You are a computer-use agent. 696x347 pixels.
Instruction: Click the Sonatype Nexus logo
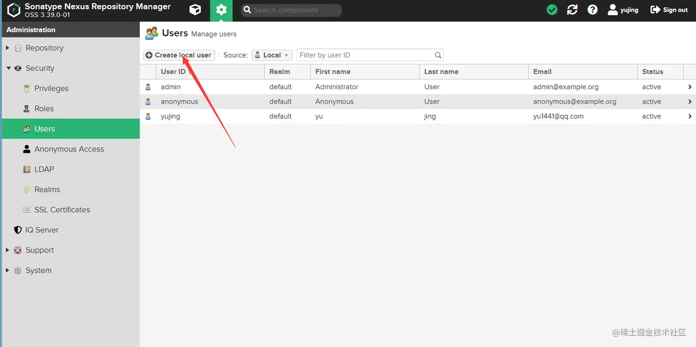[14, 10]
